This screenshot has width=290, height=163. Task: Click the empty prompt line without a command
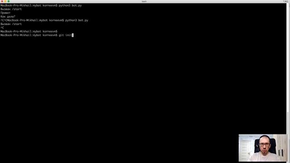tap(29, 31)
